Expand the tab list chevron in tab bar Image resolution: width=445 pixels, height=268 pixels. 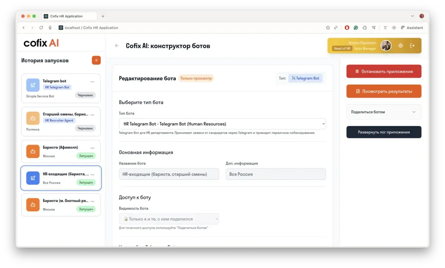click(x=412, y=16)
